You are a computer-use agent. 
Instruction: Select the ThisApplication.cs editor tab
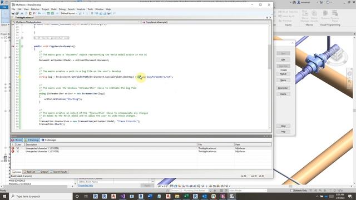click(x=24, y=17)
